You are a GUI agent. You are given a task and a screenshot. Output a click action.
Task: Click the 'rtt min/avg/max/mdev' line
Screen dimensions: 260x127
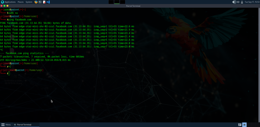click(x=35, y=60)
